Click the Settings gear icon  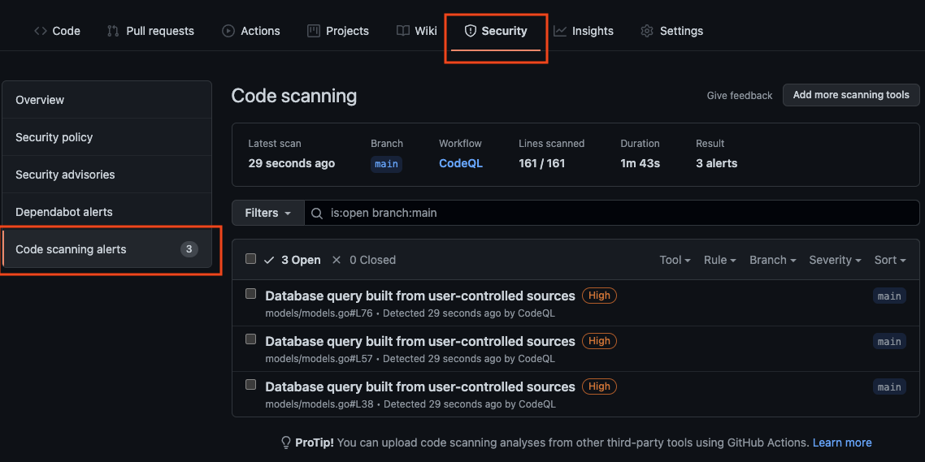pos(647,31)
